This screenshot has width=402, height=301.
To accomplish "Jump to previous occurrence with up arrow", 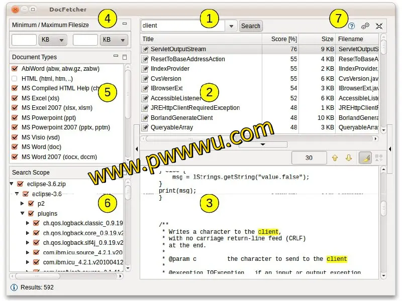I will point(335,158).
